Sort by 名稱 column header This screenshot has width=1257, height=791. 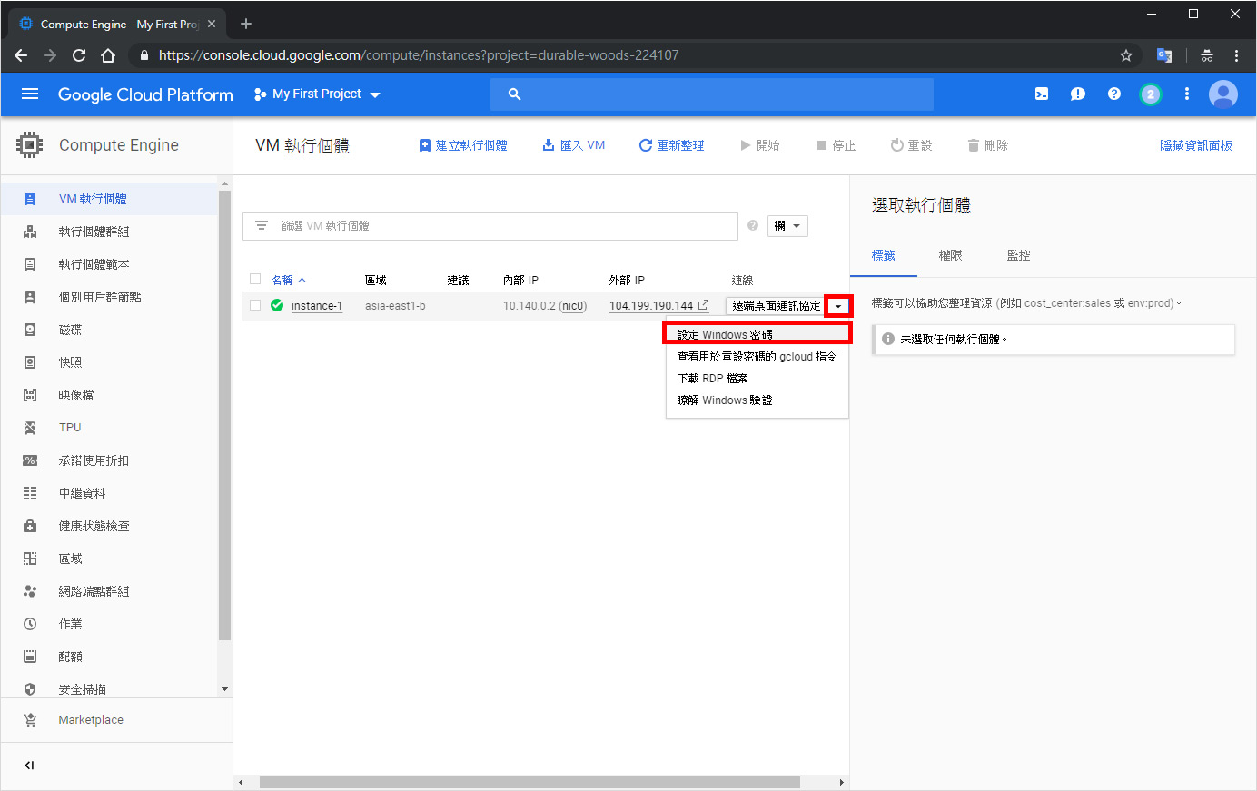(x=289, y=280)
